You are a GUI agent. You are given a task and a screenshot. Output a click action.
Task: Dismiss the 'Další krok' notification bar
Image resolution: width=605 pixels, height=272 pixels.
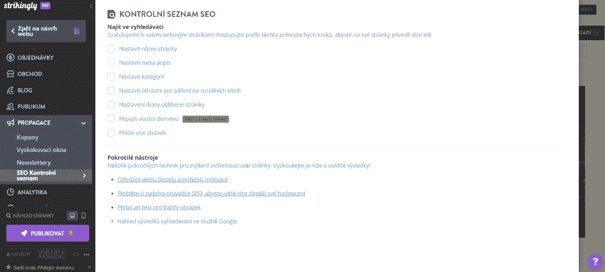[x=89, y=267]
